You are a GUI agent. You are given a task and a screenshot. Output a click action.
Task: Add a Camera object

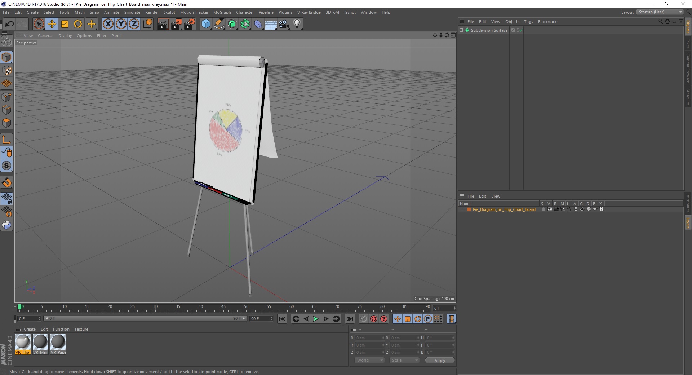pos(284,24)
